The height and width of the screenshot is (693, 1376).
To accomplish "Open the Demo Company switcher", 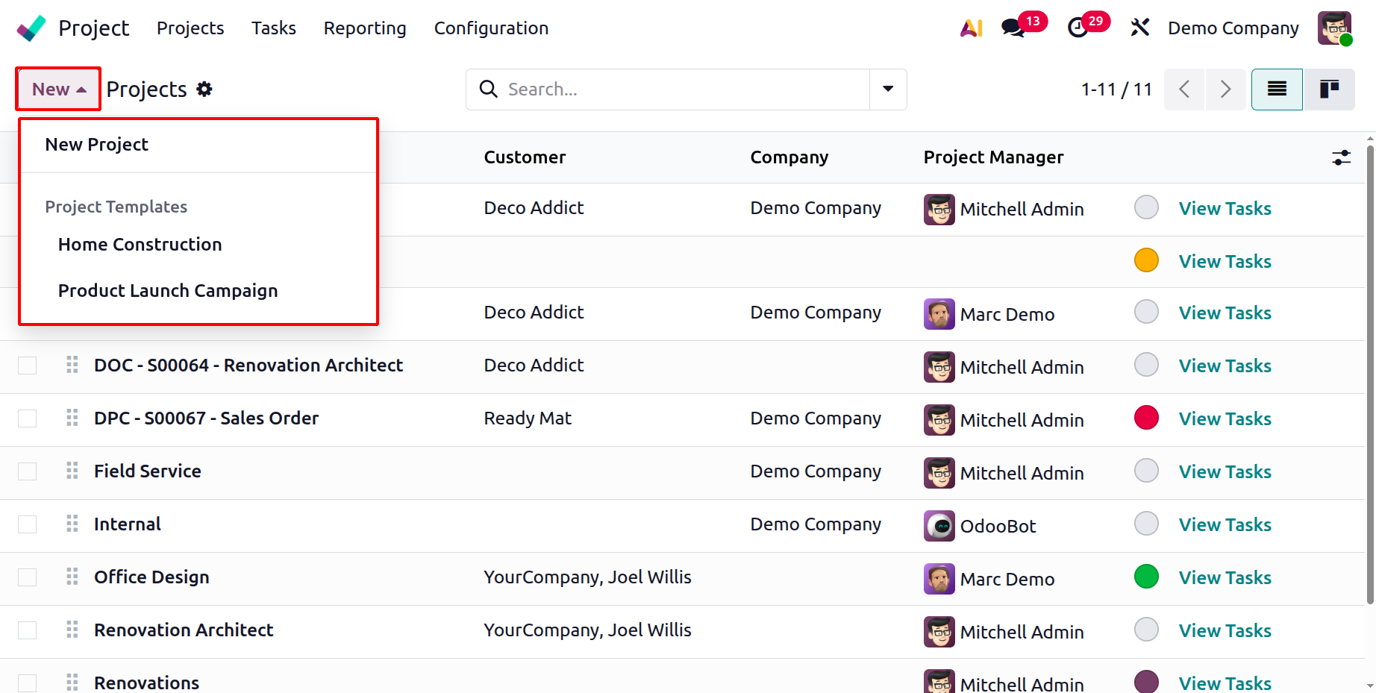I will tap(1233, 28).
